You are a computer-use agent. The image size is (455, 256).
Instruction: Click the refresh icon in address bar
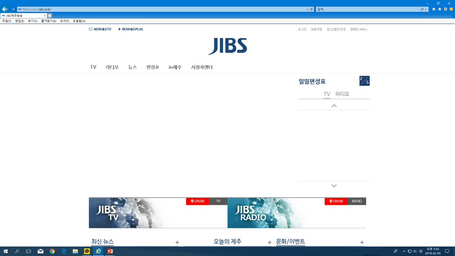pos(311,9)
